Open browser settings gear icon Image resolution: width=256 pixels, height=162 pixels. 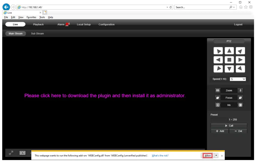coord(251,7)
